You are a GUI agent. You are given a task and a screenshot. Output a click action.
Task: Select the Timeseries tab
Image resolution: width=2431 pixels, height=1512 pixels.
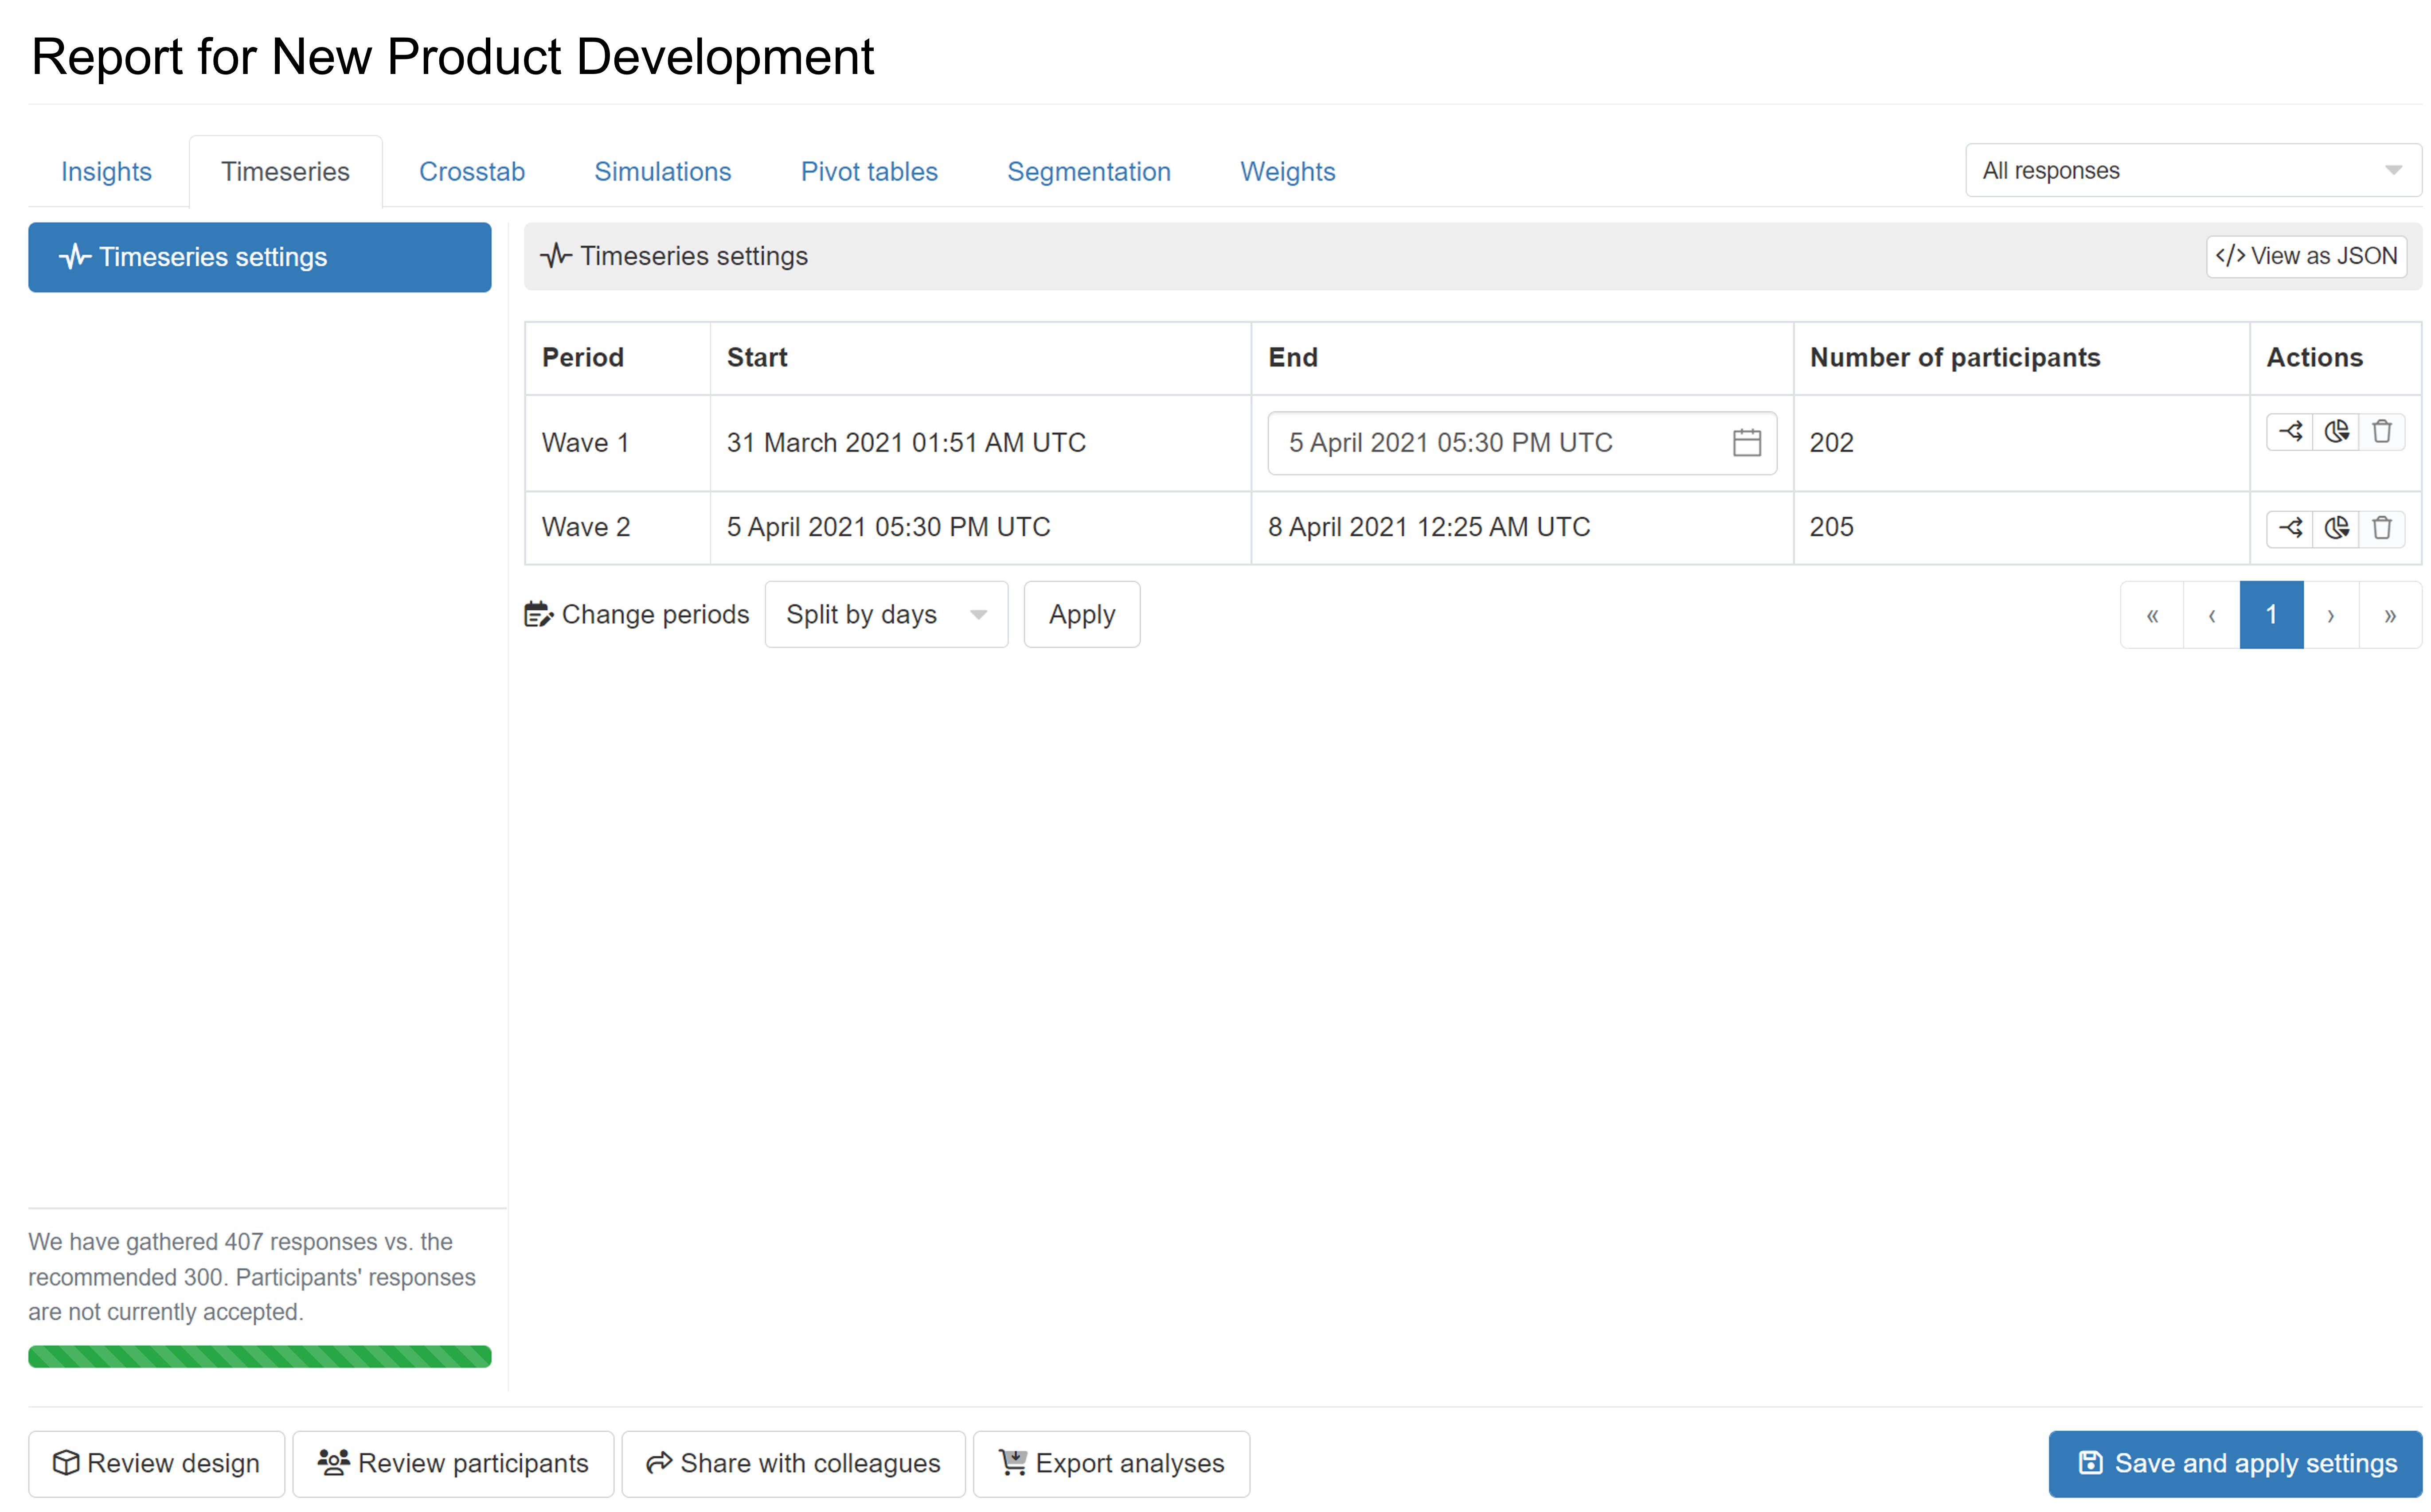(285, 171)
